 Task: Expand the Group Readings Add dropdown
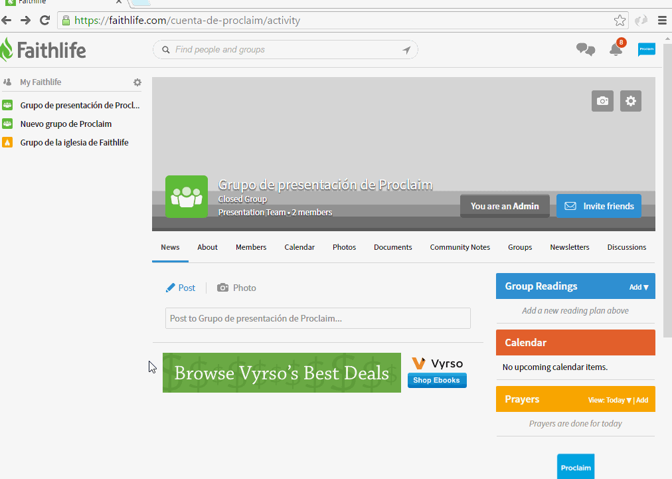pos(639,287)
